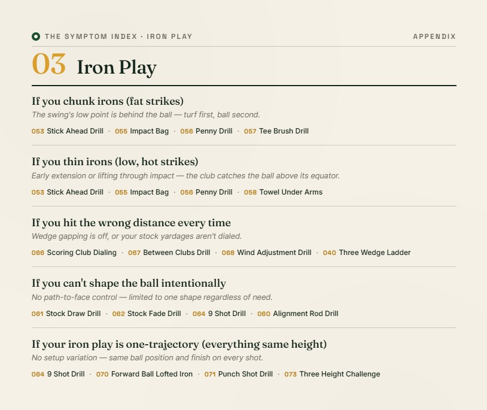Select 073 Three Height Challenge
Screen dimensions: 487x410
(332, 374)
